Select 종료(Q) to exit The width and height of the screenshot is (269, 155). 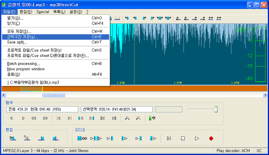pyautogui.click(x=55, y=74)
